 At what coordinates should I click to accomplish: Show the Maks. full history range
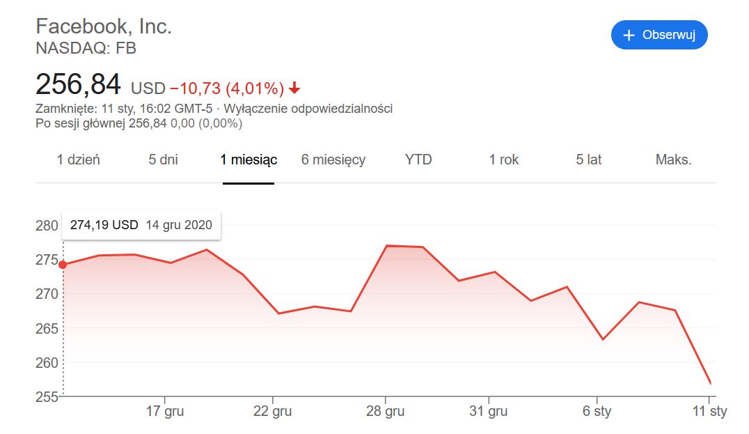pyautogui.click(x=674, y=160)
